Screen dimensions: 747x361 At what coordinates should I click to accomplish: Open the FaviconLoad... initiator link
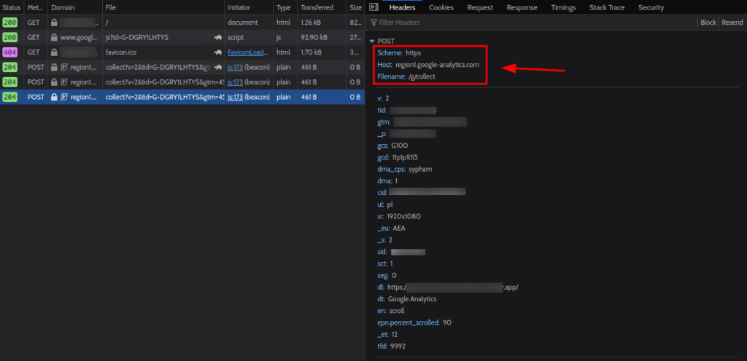[248, 52]
